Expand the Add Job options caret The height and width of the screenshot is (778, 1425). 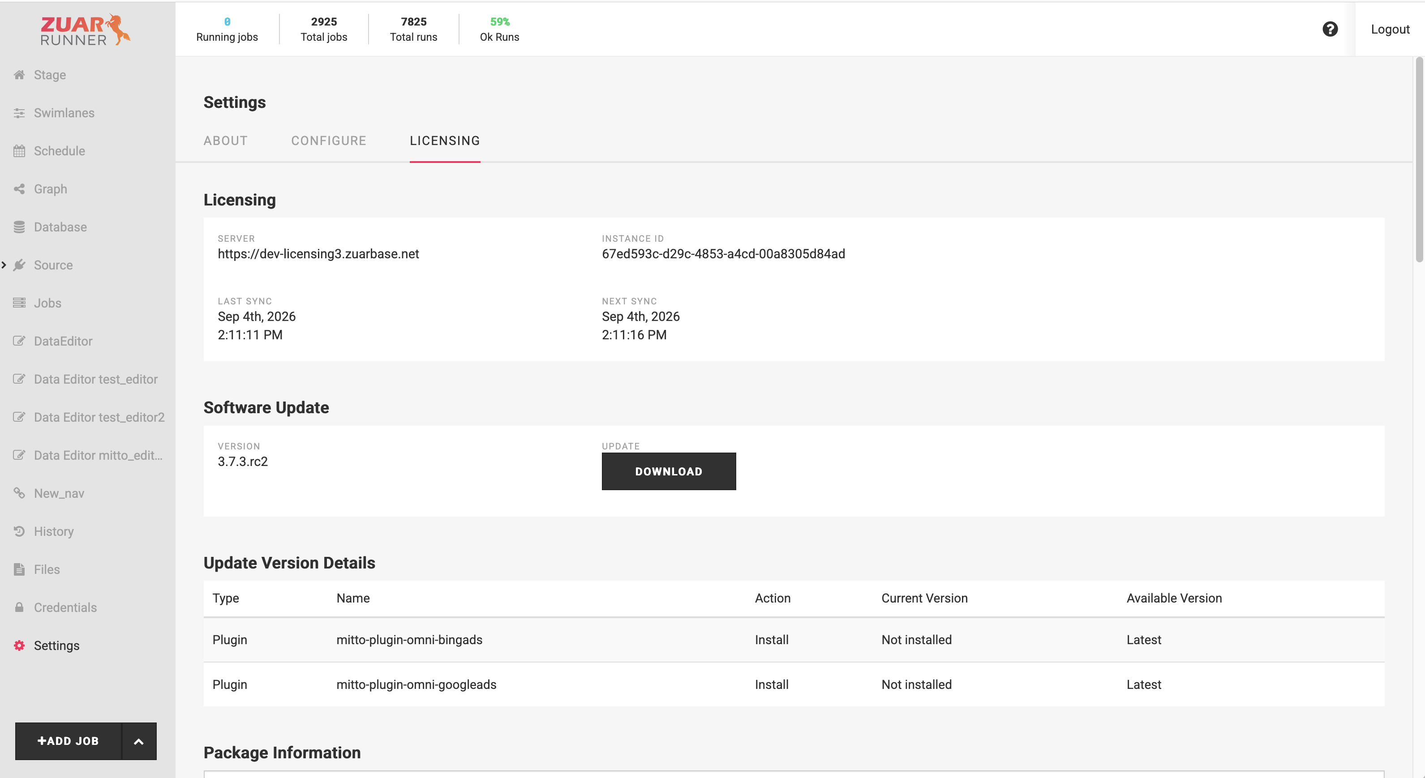139,741
